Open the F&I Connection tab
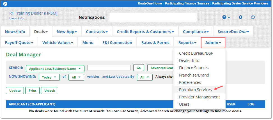This screenshot has width=273, height=120. tap(117, 43)
